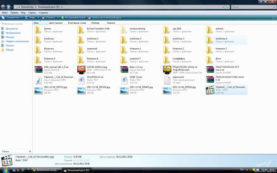Screen dimensions: 277x173
Task: Open the Справка menu
Action: [x=43, y=13]
